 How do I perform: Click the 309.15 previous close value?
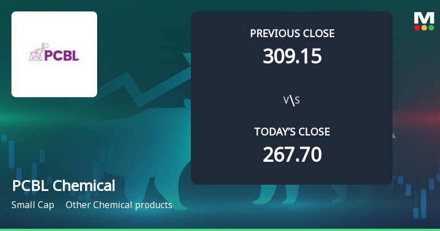coord(292,56)
